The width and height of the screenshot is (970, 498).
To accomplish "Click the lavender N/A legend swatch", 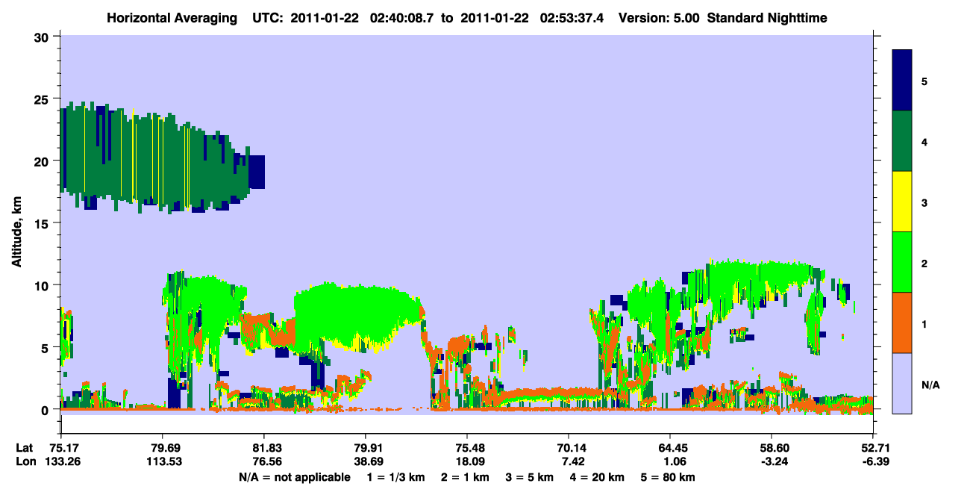I will pos(902,383).
